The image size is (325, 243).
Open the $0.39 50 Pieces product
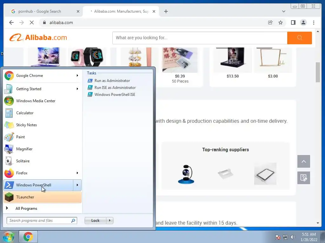[180, 66]
